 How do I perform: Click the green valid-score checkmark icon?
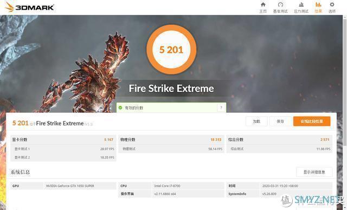[x=120, y=108]
